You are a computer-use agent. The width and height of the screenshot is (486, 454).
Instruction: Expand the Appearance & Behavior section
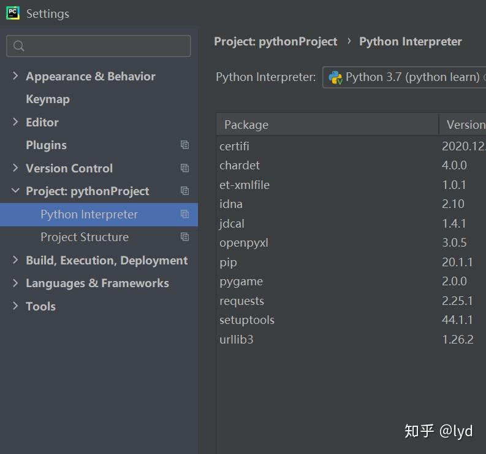(x=15, y=76)
